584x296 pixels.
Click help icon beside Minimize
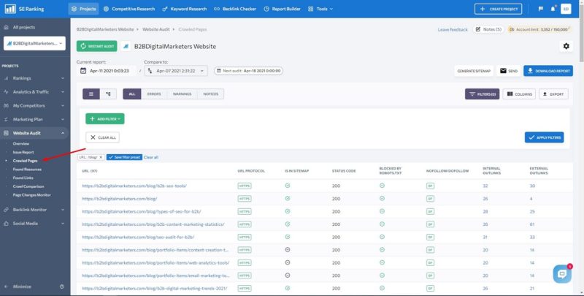(x=62, y=286)
